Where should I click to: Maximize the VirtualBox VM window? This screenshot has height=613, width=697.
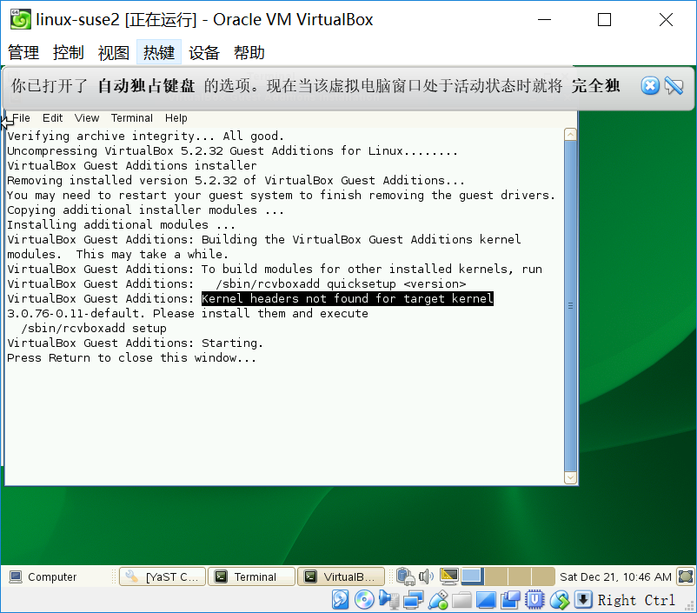point(604,20)
